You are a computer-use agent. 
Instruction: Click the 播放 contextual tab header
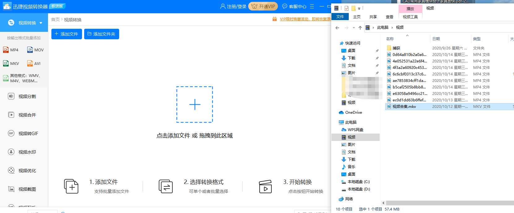tap(410, 9)
